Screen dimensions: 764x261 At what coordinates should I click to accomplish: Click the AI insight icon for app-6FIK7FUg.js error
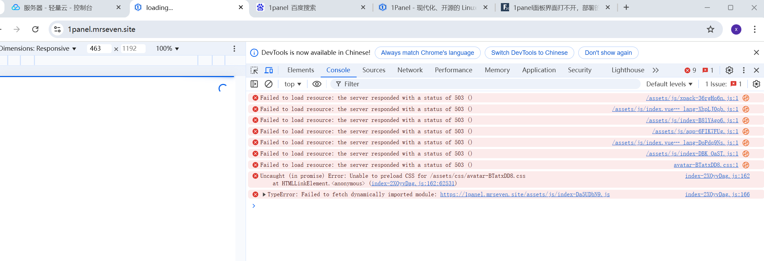pyautogui.click(x=746, y=132)
